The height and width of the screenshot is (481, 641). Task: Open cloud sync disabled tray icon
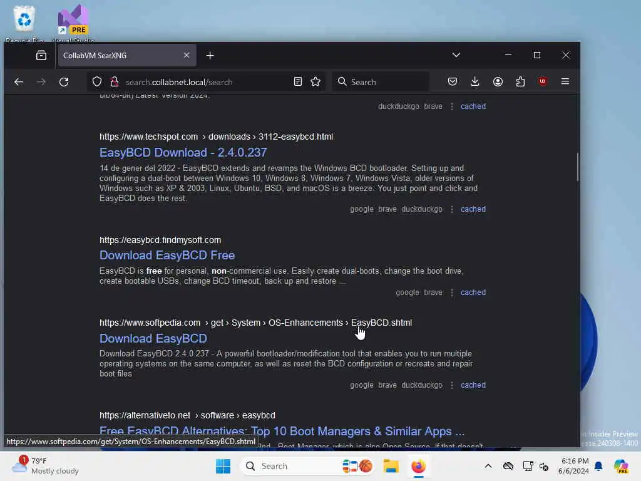point(508,466)
